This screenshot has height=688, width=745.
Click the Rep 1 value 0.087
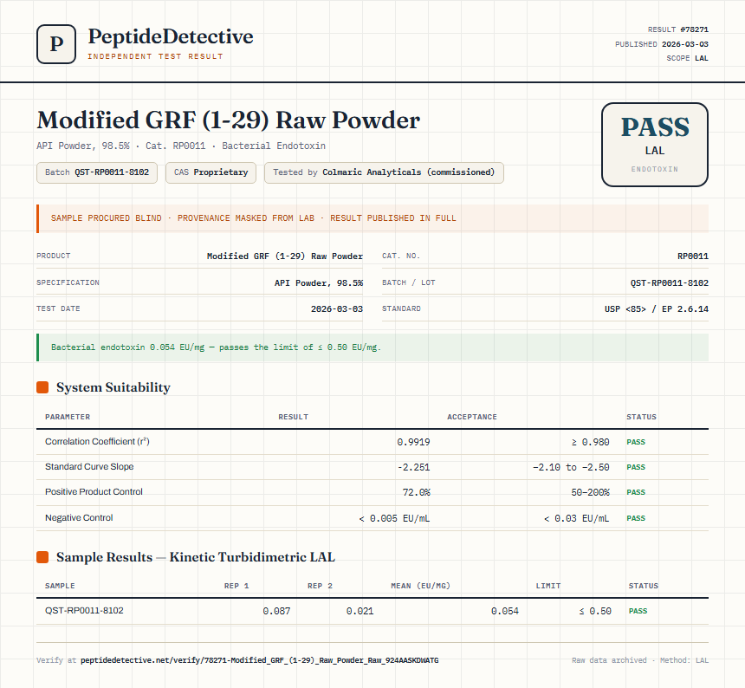click(276, 611)
